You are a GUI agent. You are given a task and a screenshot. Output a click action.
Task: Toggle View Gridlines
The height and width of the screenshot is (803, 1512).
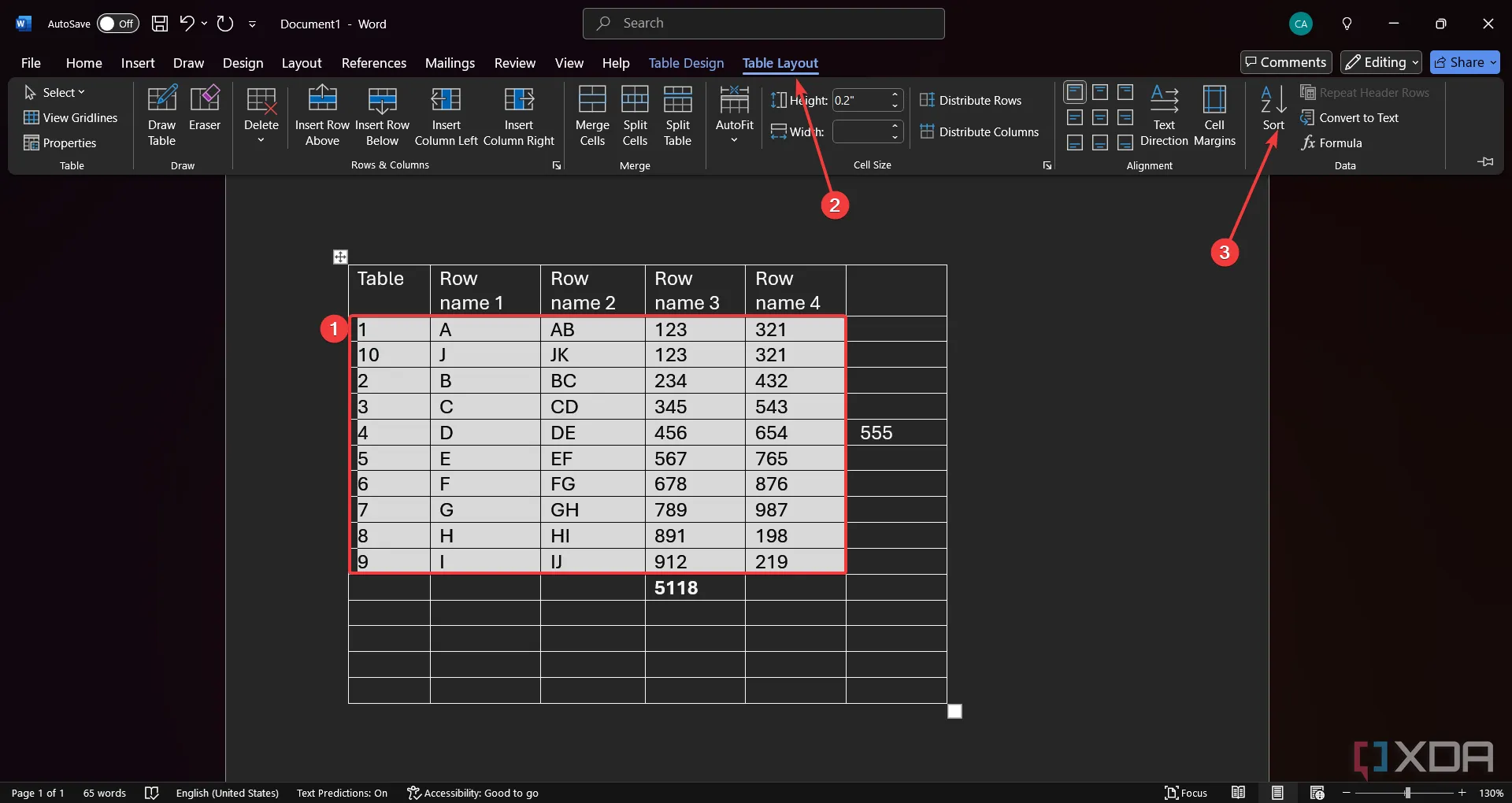pos(71,117)
